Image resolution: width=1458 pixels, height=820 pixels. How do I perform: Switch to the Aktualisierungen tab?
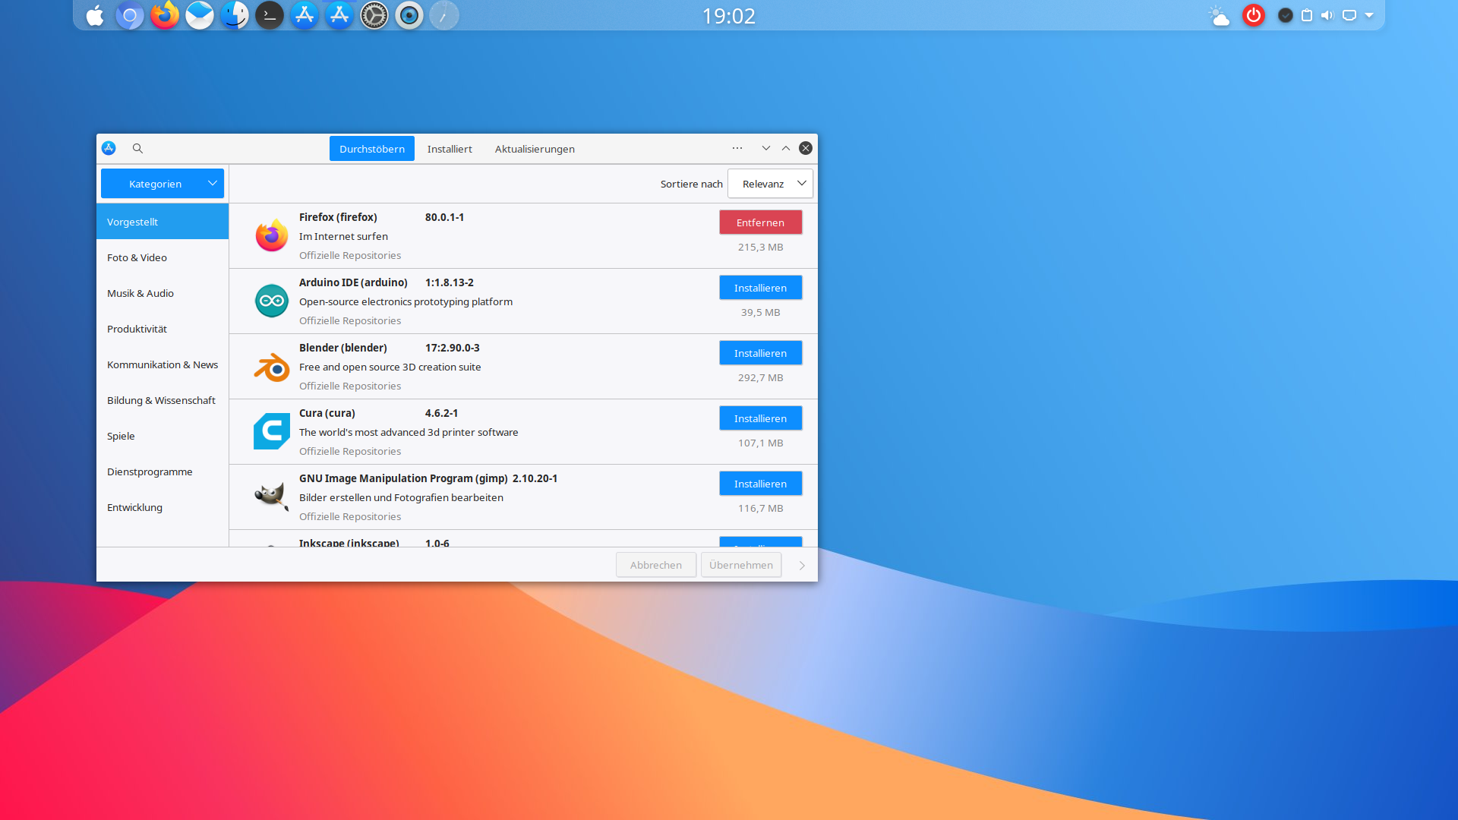click(x=535, y=149)
